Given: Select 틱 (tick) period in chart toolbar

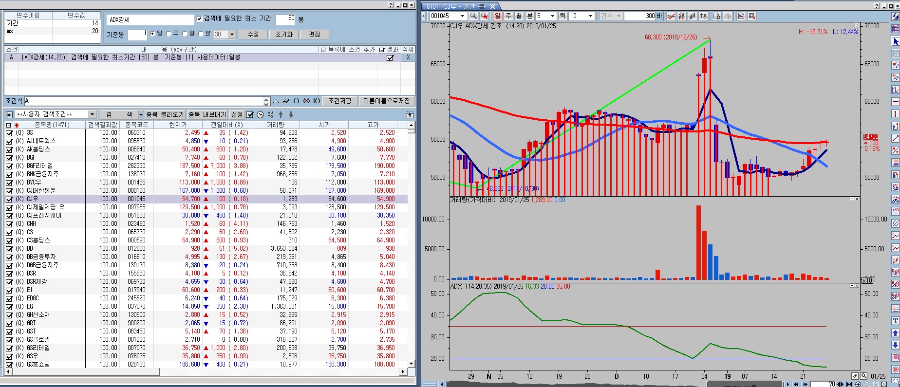Looking at the screenshot, I should (562, 16).
